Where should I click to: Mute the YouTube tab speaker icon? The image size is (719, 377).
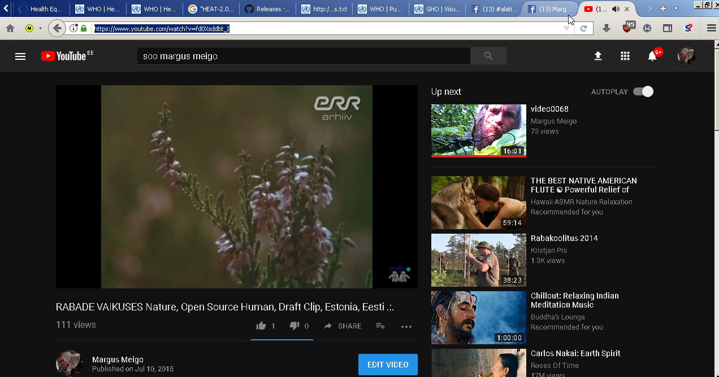(616, 9)
